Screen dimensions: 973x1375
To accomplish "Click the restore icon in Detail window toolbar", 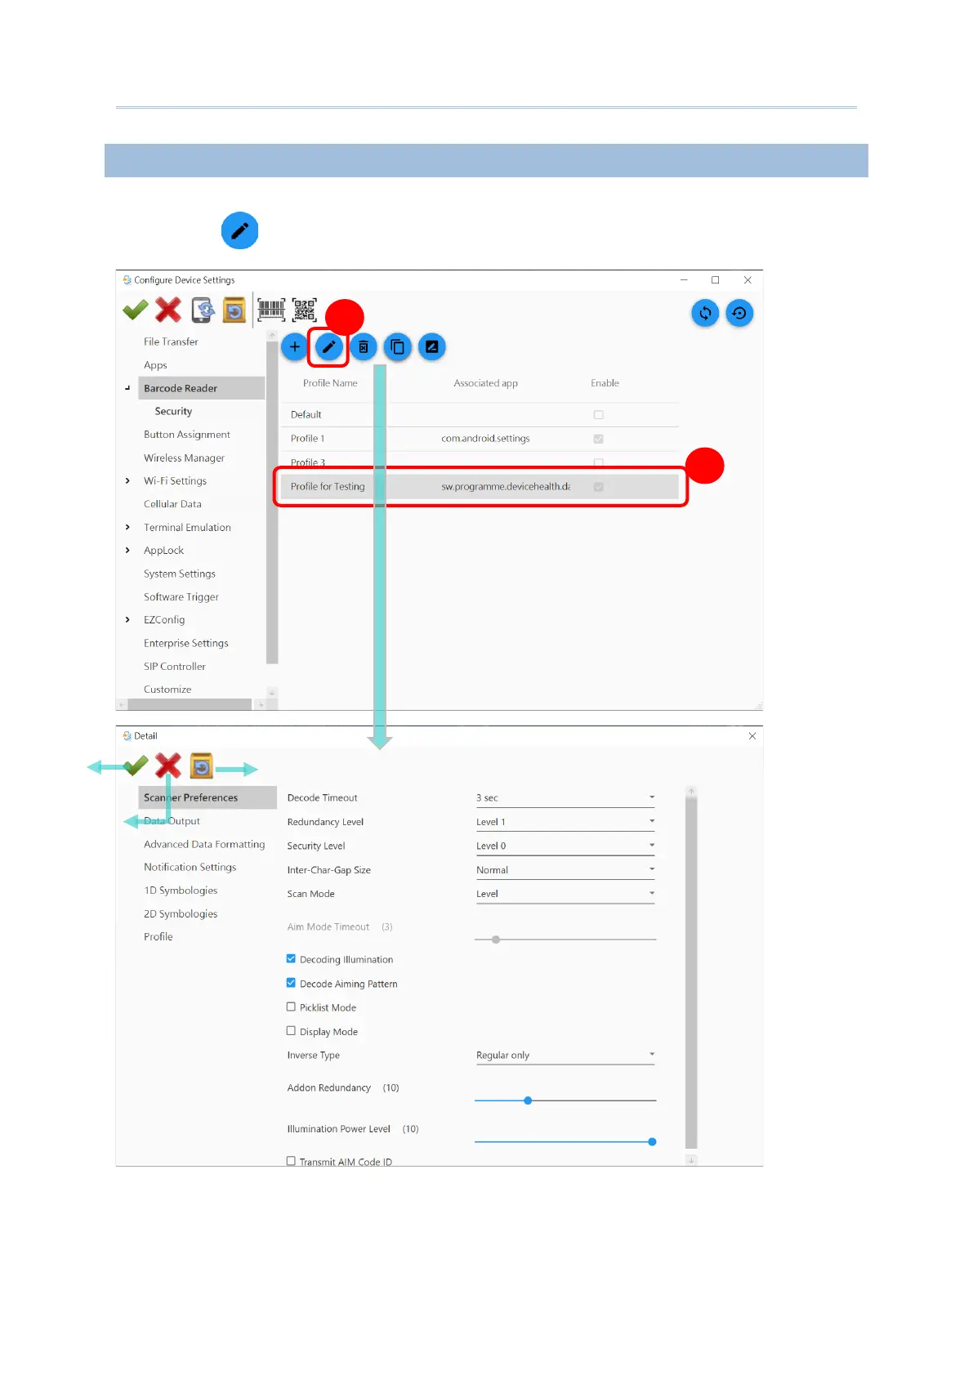I will point(202,766).
